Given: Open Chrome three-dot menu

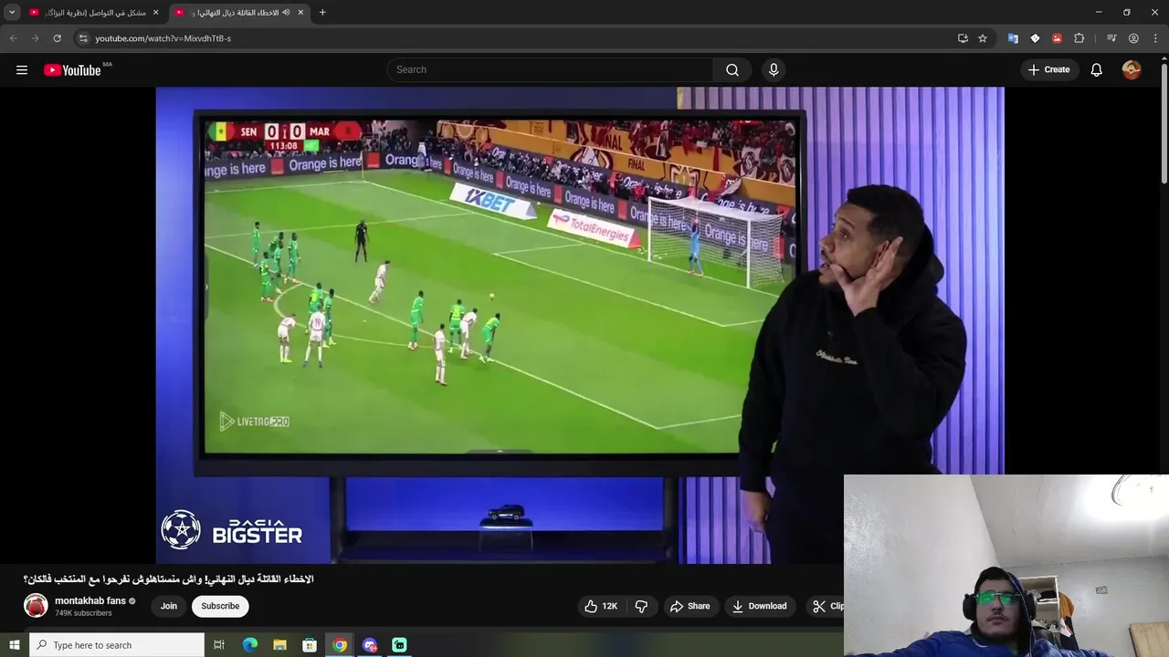Looking at the screenshot, I should [1154, 38].
